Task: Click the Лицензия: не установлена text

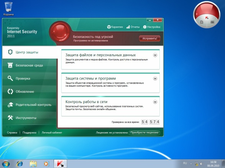Action: pyautogui.click(x=112, y=132)
